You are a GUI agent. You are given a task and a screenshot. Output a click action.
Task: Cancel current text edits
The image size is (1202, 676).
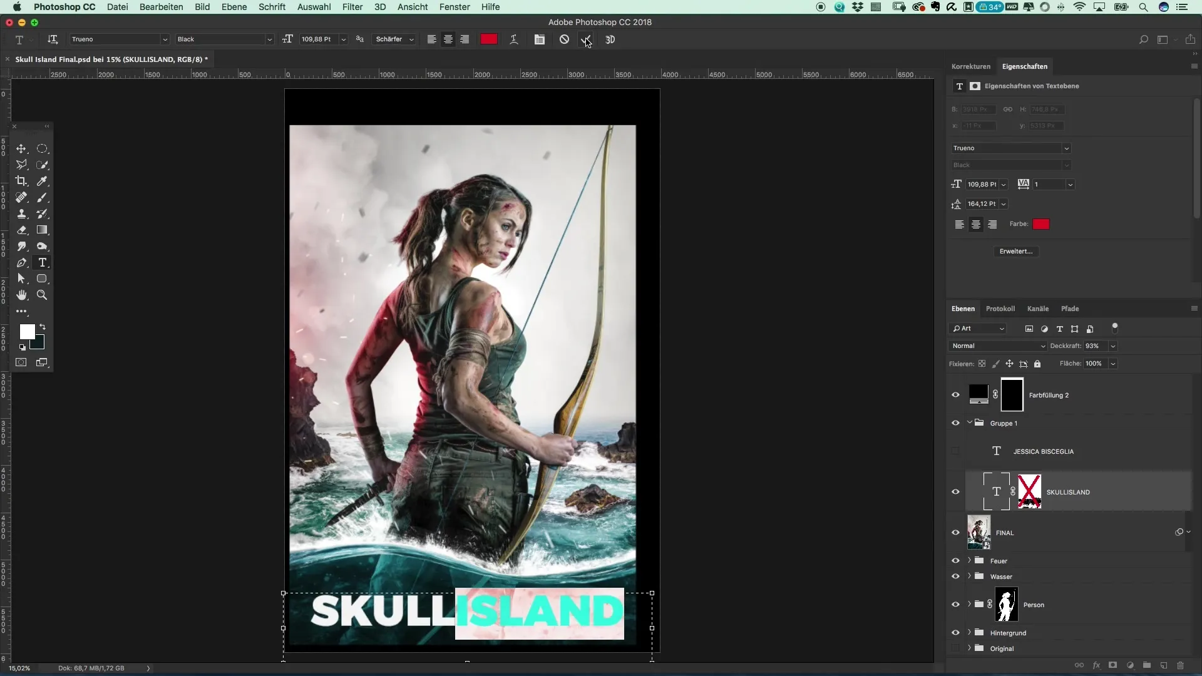tap(564, 39)
